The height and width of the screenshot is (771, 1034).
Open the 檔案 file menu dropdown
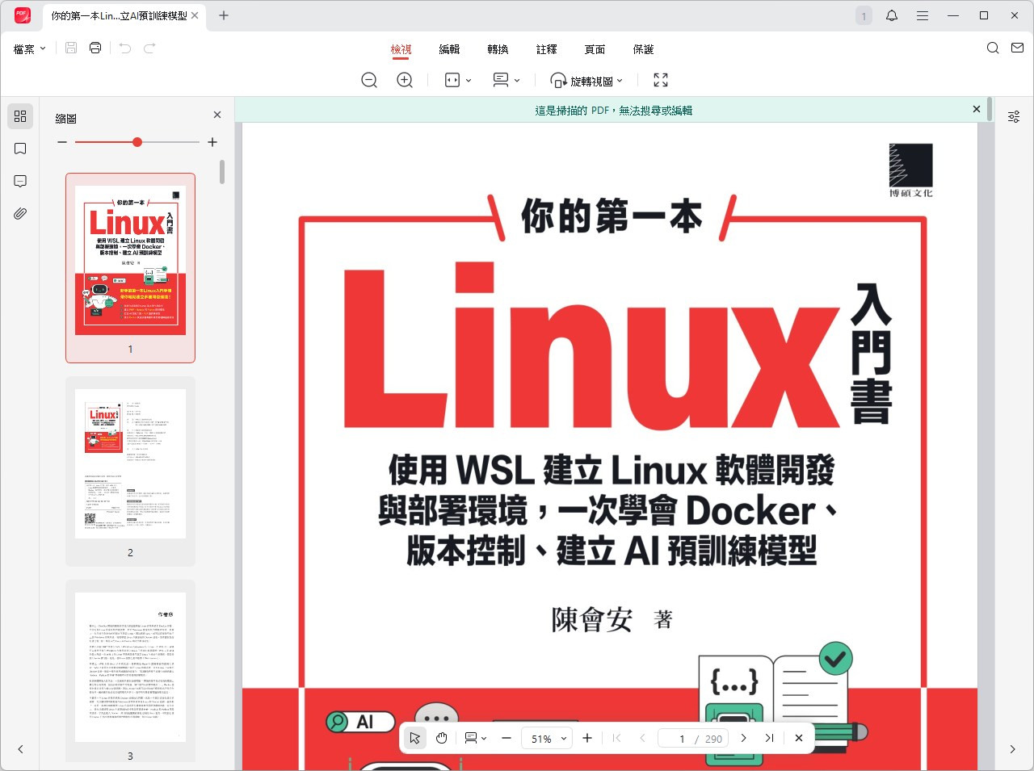point(30,49)
